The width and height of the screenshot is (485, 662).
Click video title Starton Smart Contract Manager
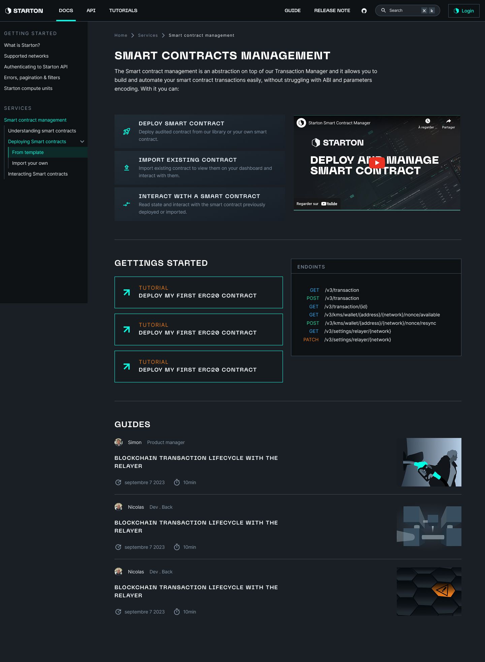(339, 123)
